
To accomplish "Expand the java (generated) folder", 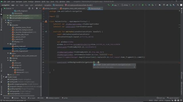I will (6, 20).
